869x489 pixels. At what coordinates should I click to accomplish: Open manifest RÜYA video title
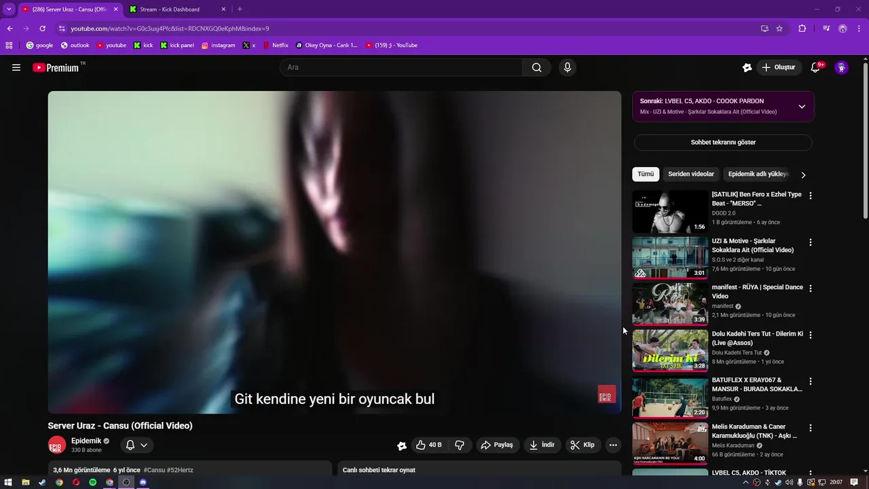(x=757, y=292)
